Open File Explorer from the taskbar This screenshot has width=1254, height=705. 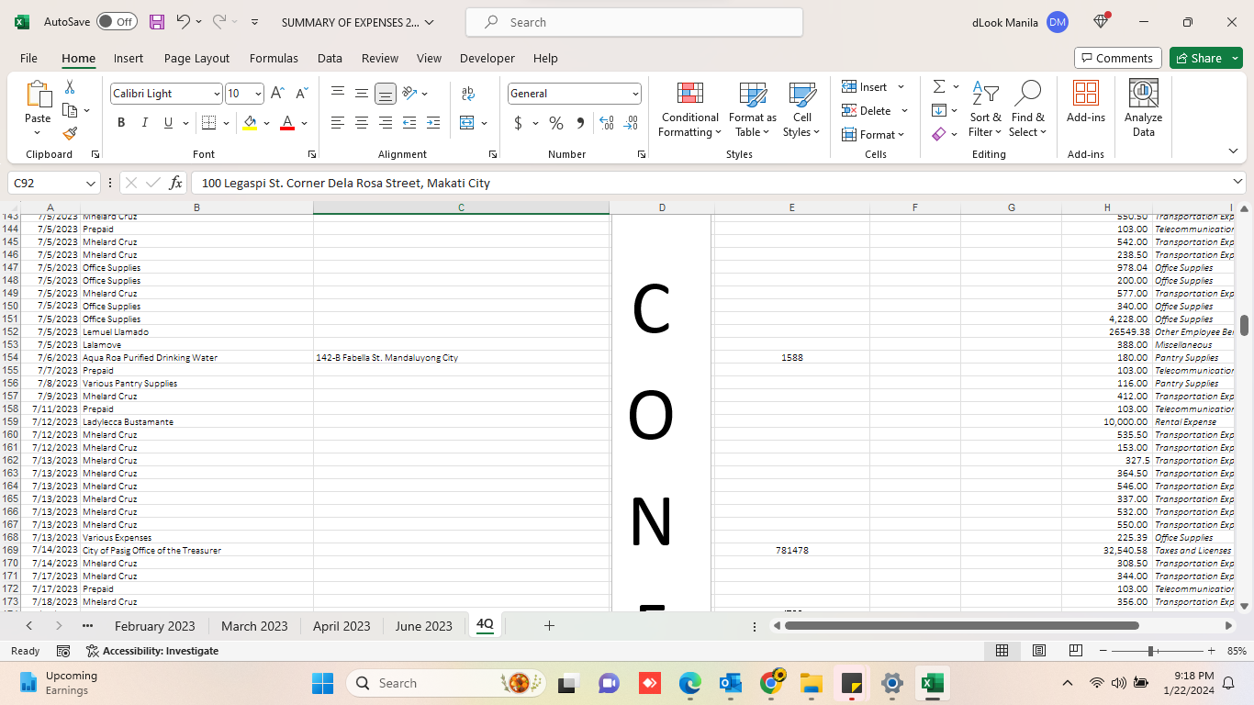point(811,683)
